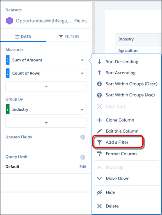Viewport: 162px width, 215px height.
Task: Grab the Industry grouping drag handle
Action: [8, 109]
